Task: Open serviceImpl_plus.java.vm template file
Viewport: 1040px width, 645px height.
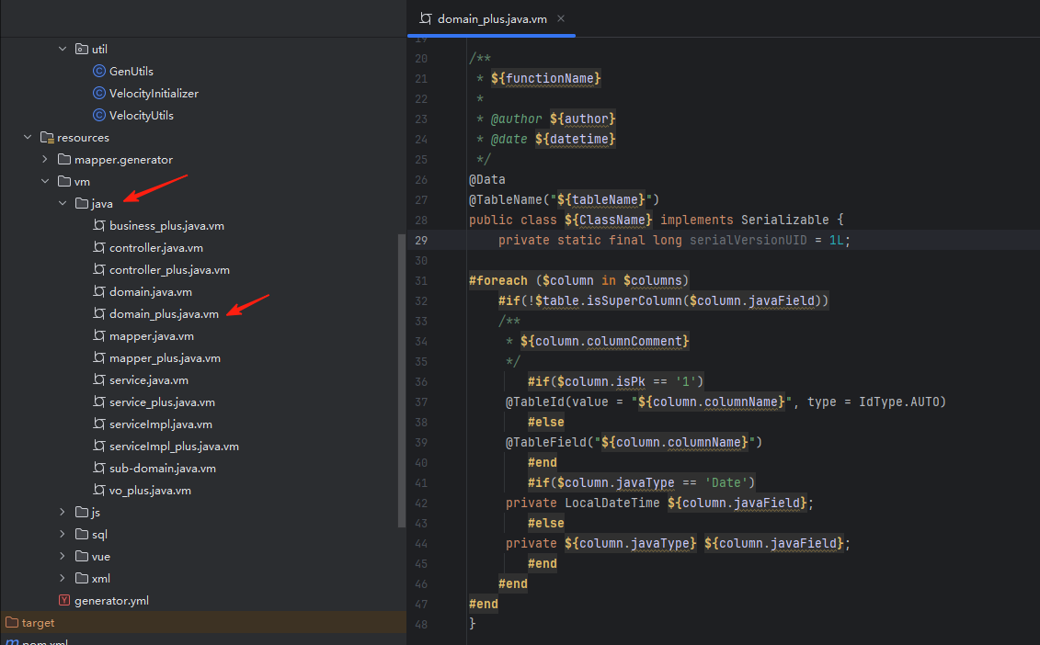Action: [x=174, y=447]
